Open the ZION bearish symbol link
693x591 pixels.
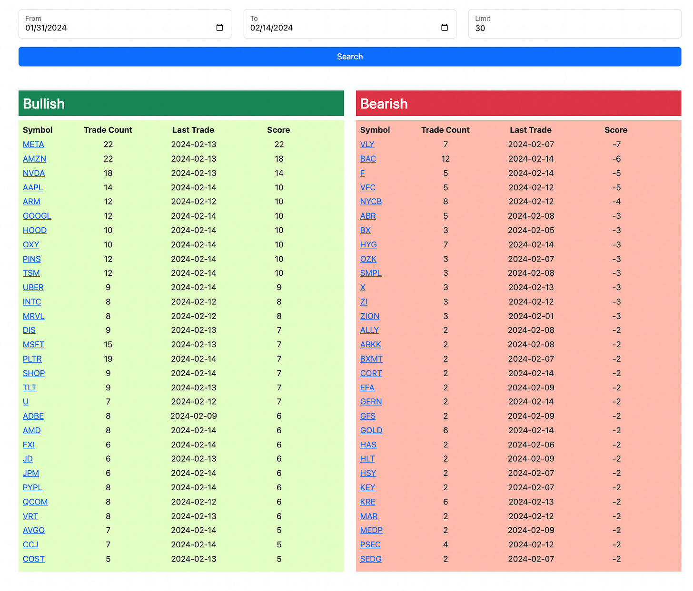pos(370,316)
